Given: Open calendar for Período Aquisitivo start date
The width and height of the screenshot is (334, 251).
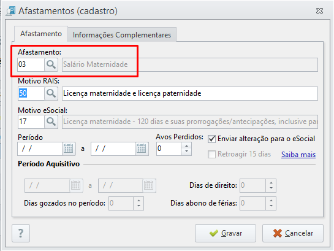Looking at the screenshot, I should point(76,185).
